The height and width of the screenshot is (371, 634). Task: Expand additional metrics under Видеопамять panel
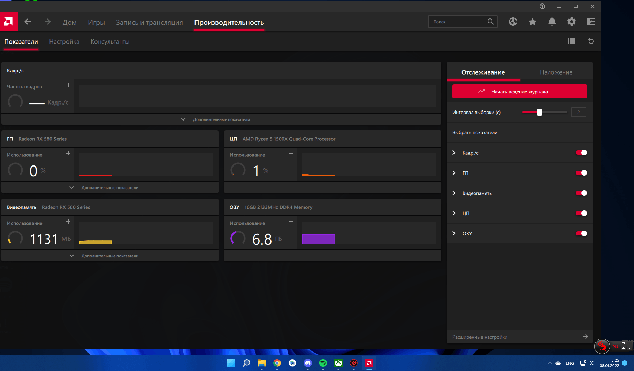click(x=110, y=256)
